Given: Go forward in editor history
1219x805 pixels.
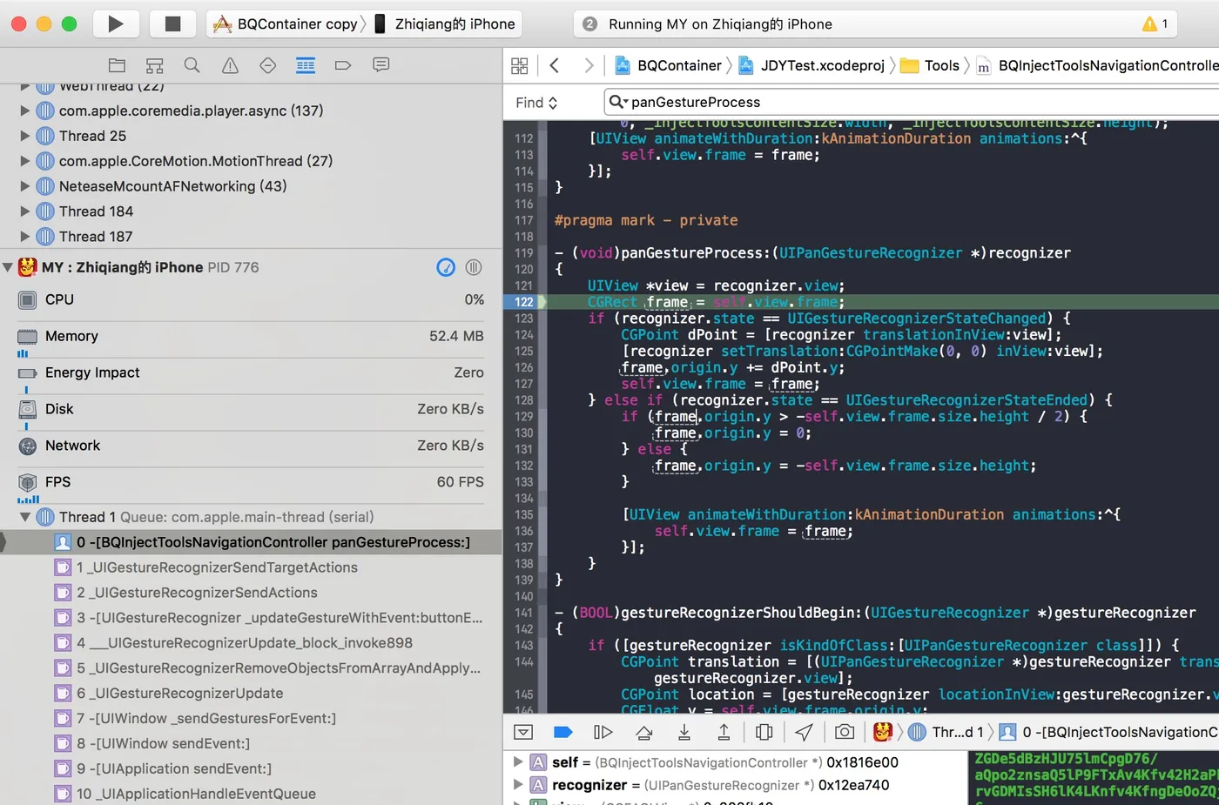Looking at the screenshot, I should pyautogui.click(x=589, y=65).
